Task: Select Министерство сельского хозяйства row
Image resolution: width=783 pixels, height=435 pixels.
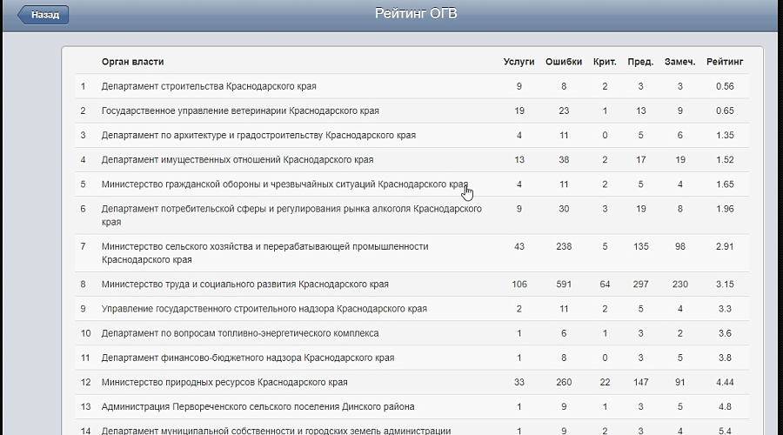Action: click(412, 253)
